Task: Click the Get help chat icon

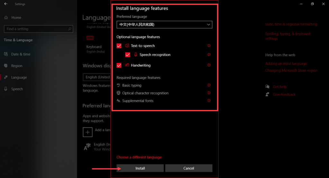Action: 267,87
